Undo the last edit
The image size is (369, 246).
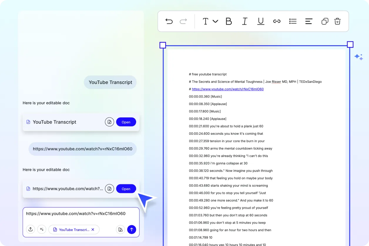click(x=169, y=21)
